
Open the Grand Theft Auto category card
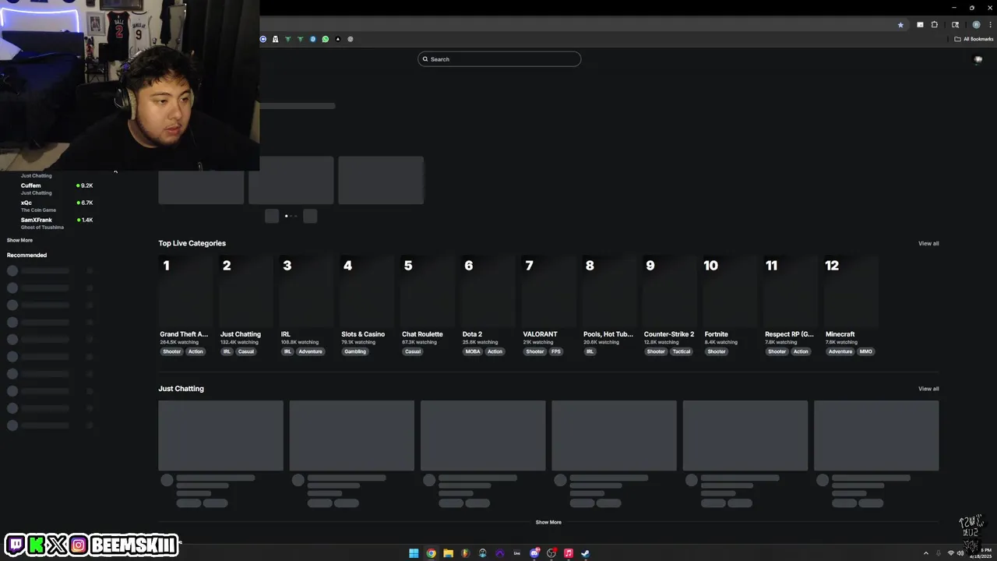point(185,305)
